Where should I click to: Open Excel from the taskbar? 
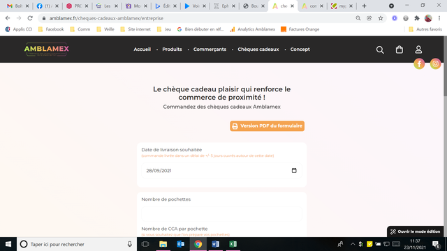tap(233, 244)
